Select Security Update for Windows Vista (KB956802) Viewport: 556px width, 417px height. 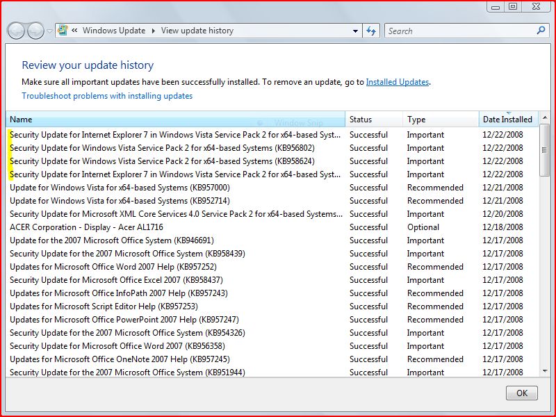coord(272,148)
